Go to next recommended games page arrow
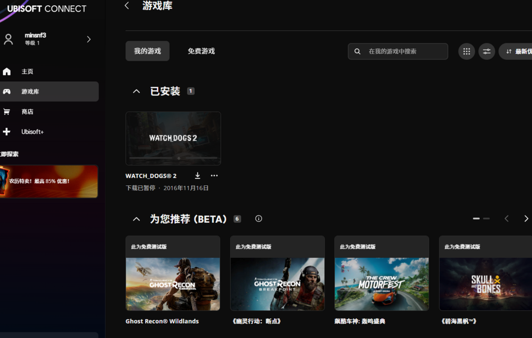This screenshot has width=532, height=338. pos(526,218)
